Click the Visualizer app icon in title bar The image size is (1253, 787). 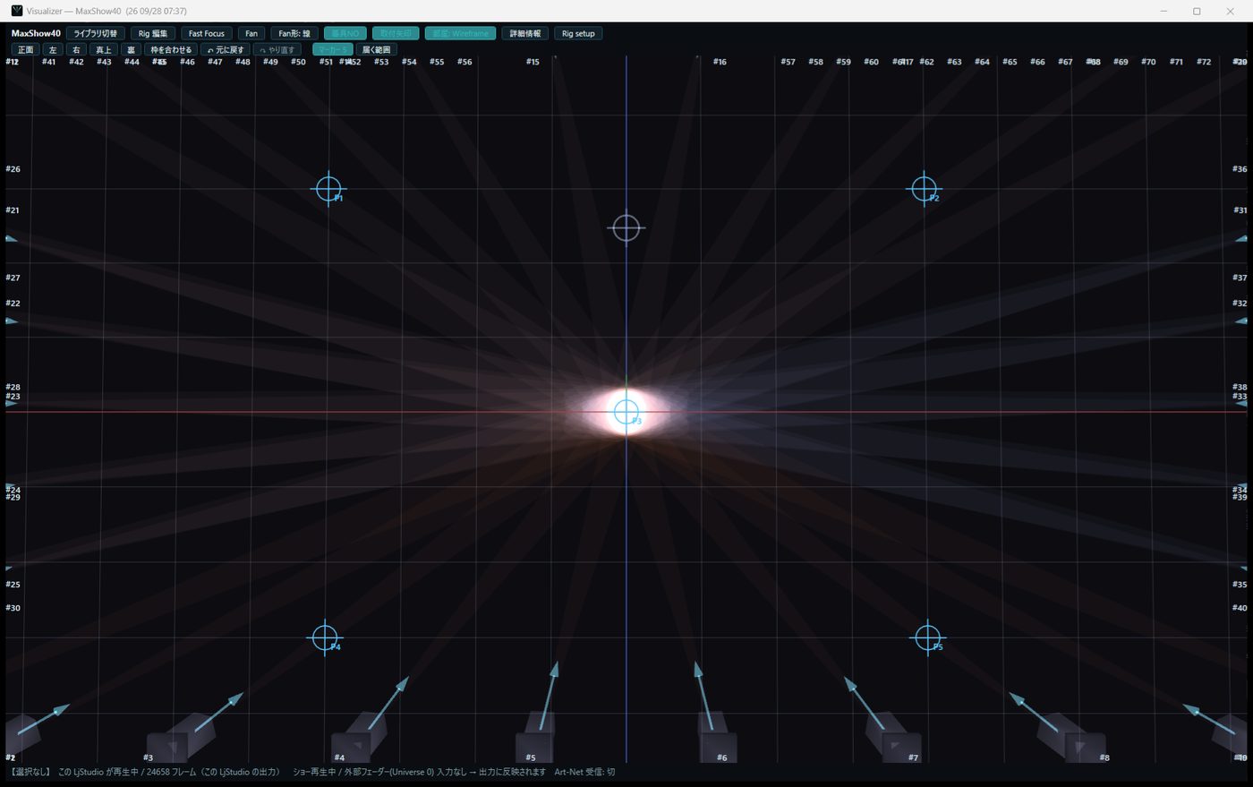[x=16, y=11]
